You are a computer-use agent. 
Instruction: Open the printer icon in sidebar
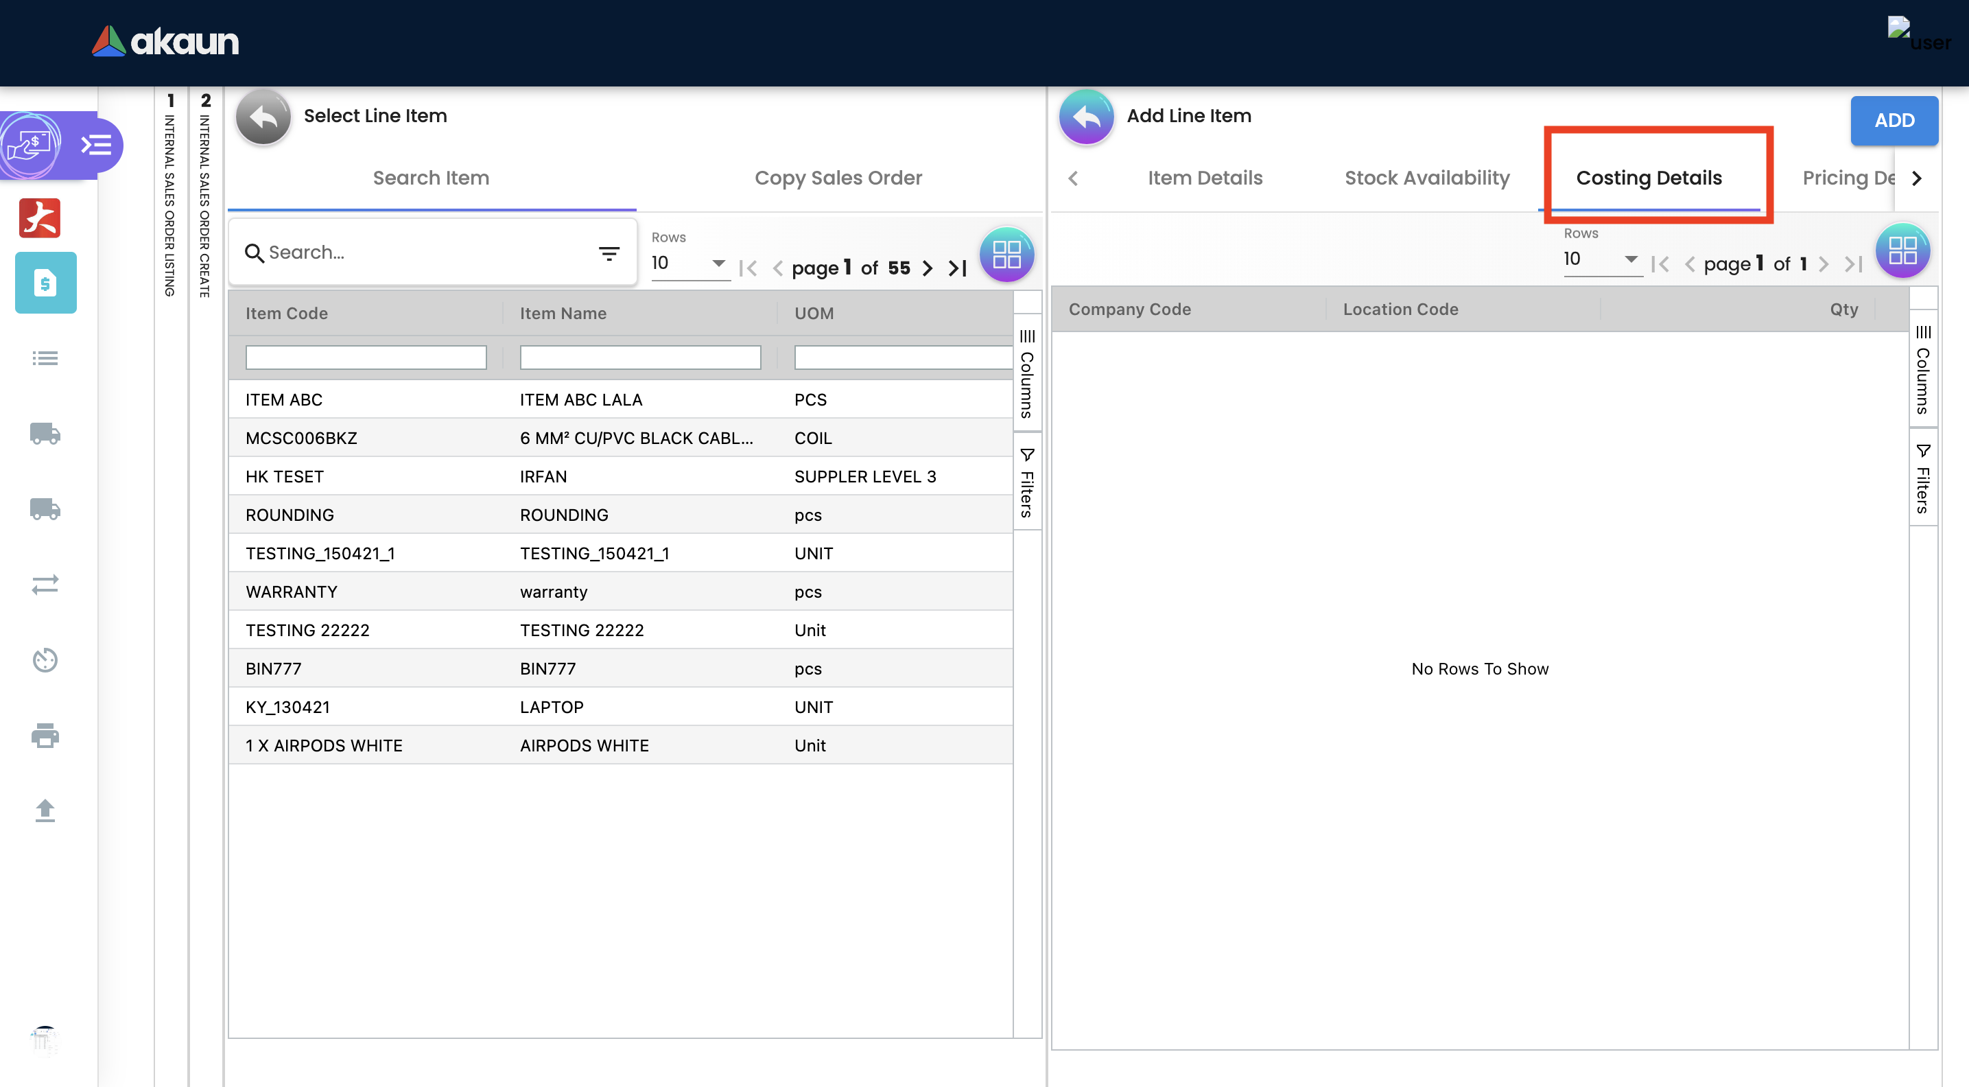[45, 736]
